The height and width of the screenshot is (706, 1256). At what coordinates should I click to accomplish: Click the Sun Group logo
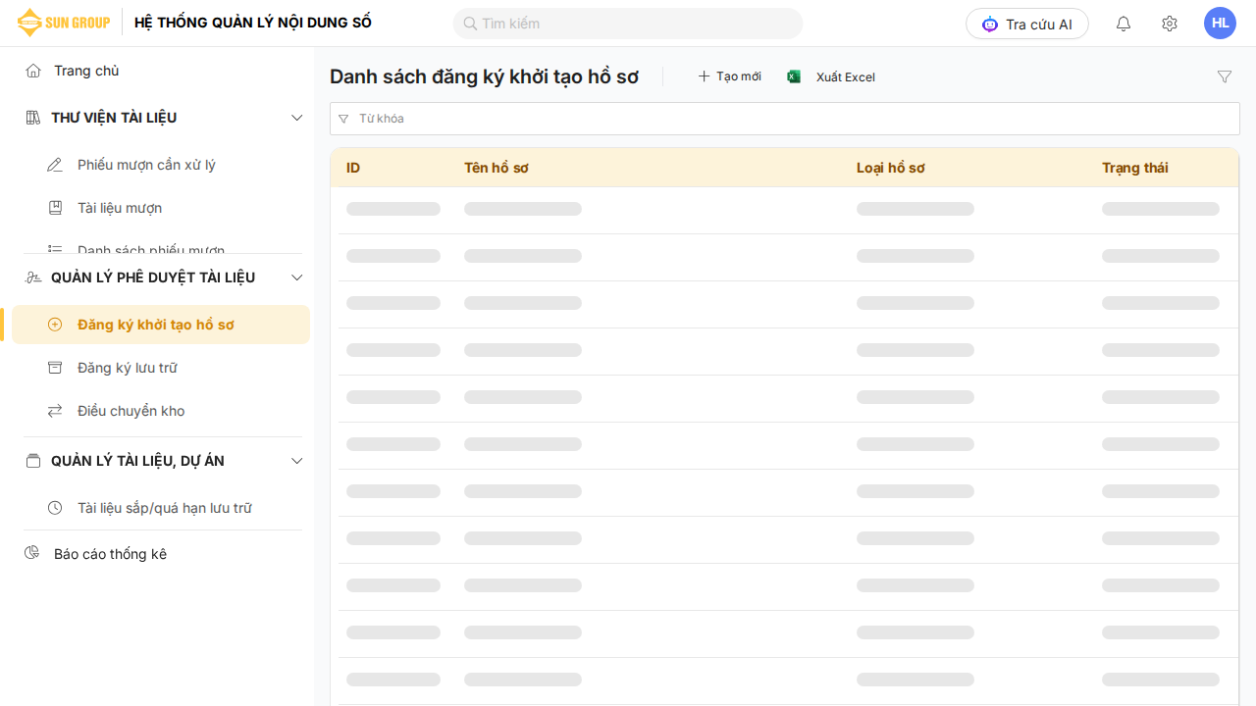coord(64,23)
